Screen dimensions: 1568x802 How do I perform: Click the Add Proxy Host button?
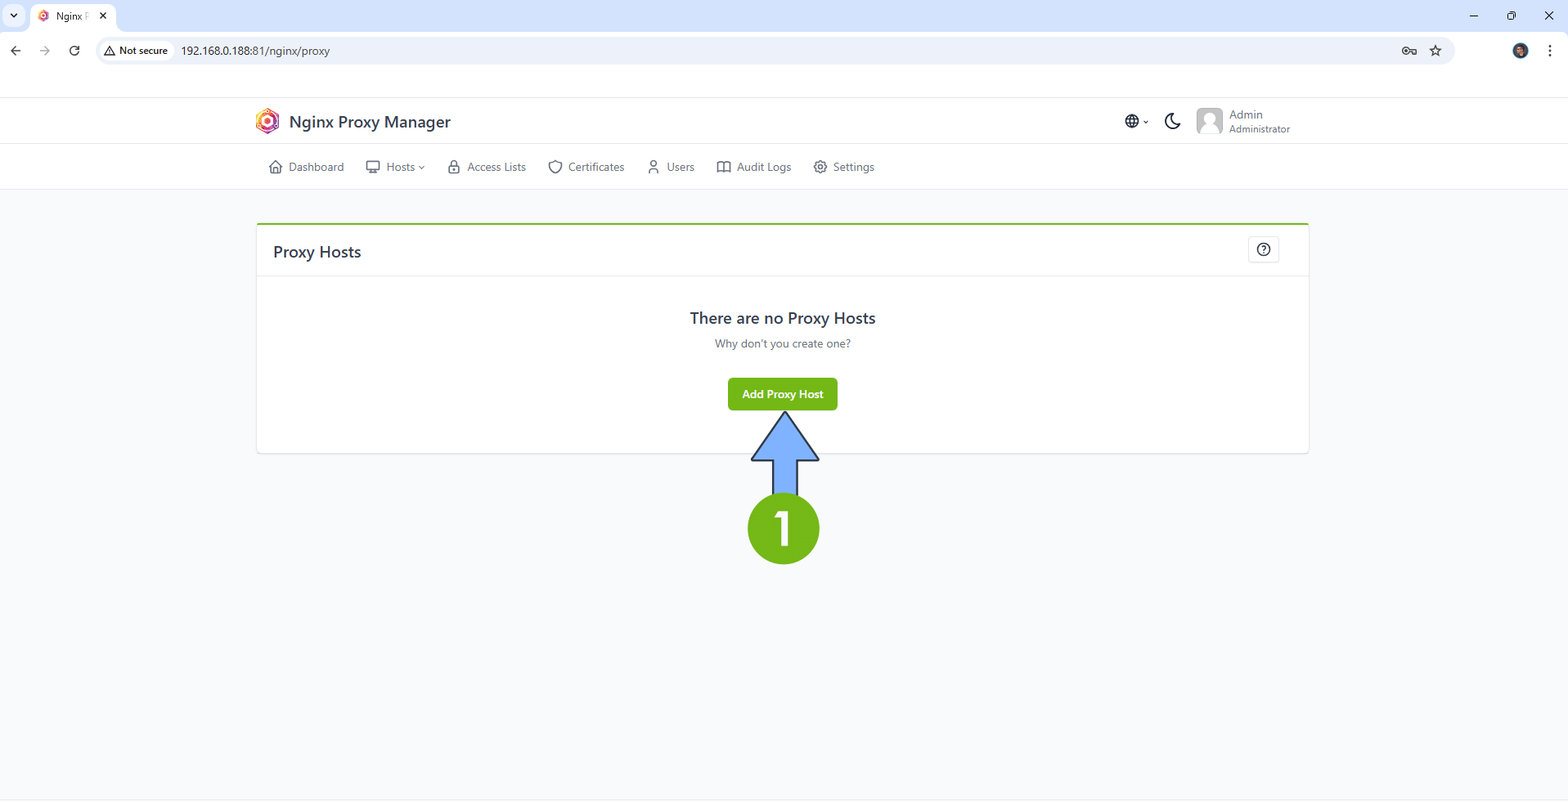(782, 393)
